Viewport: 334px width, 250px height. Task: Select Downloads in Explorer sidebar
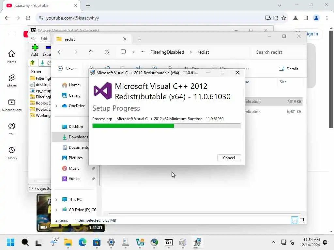click(x=75, y=137)
